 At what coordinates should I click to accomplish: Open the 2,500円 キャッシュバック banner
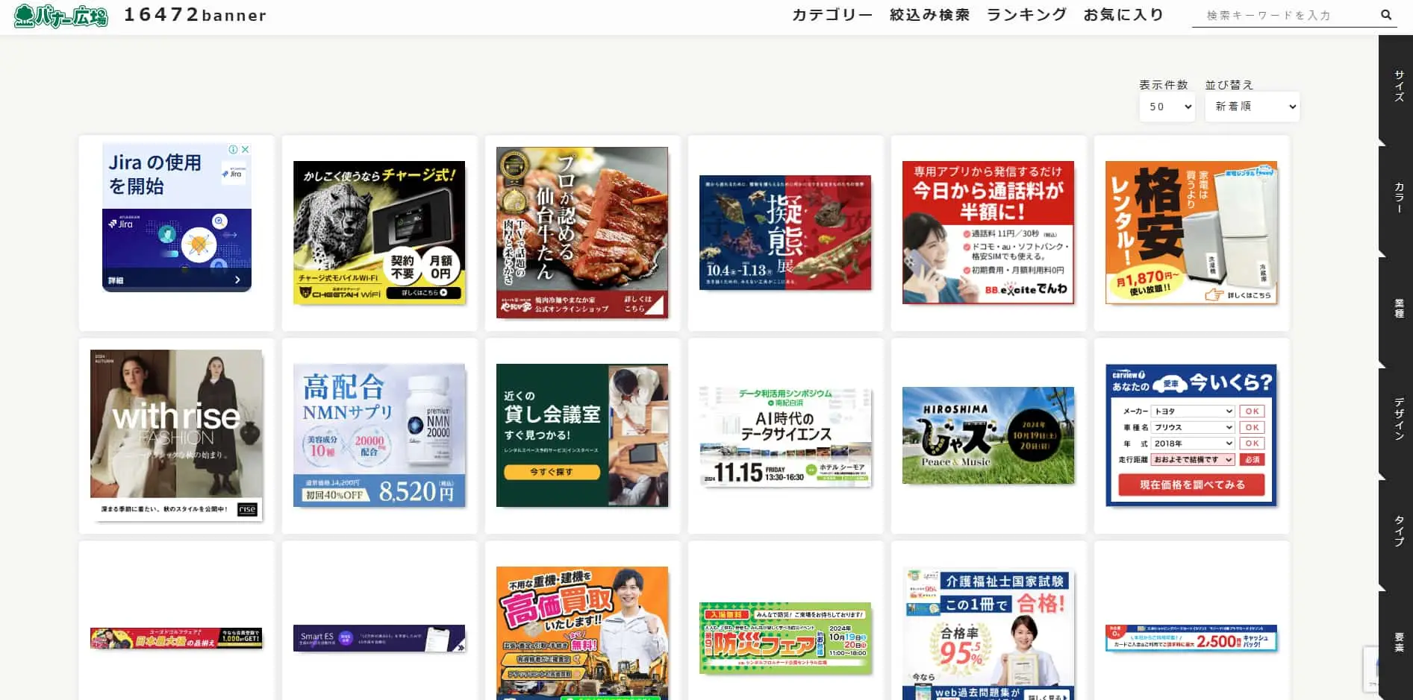pyautogui.click(x=1191, y=638)
